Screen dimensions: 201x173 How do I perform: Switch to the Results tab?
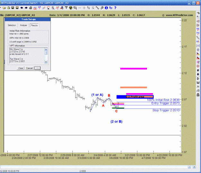click(34, 25)
